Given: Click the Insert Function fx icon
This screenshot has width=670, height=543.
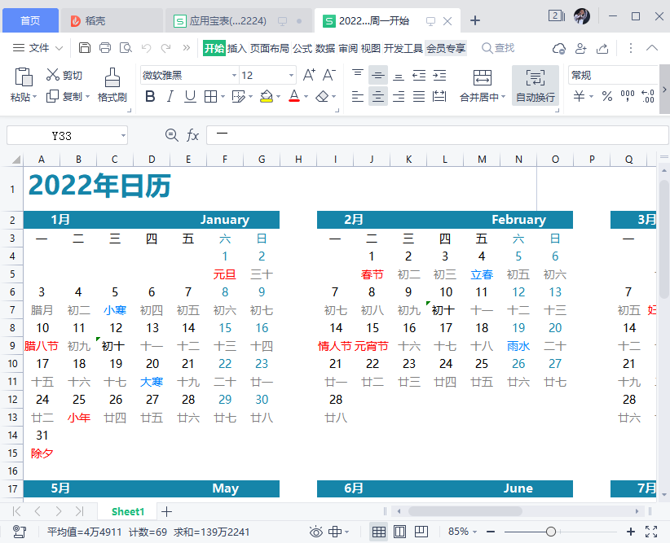Looking at the screenshot, I should point(193,135).
